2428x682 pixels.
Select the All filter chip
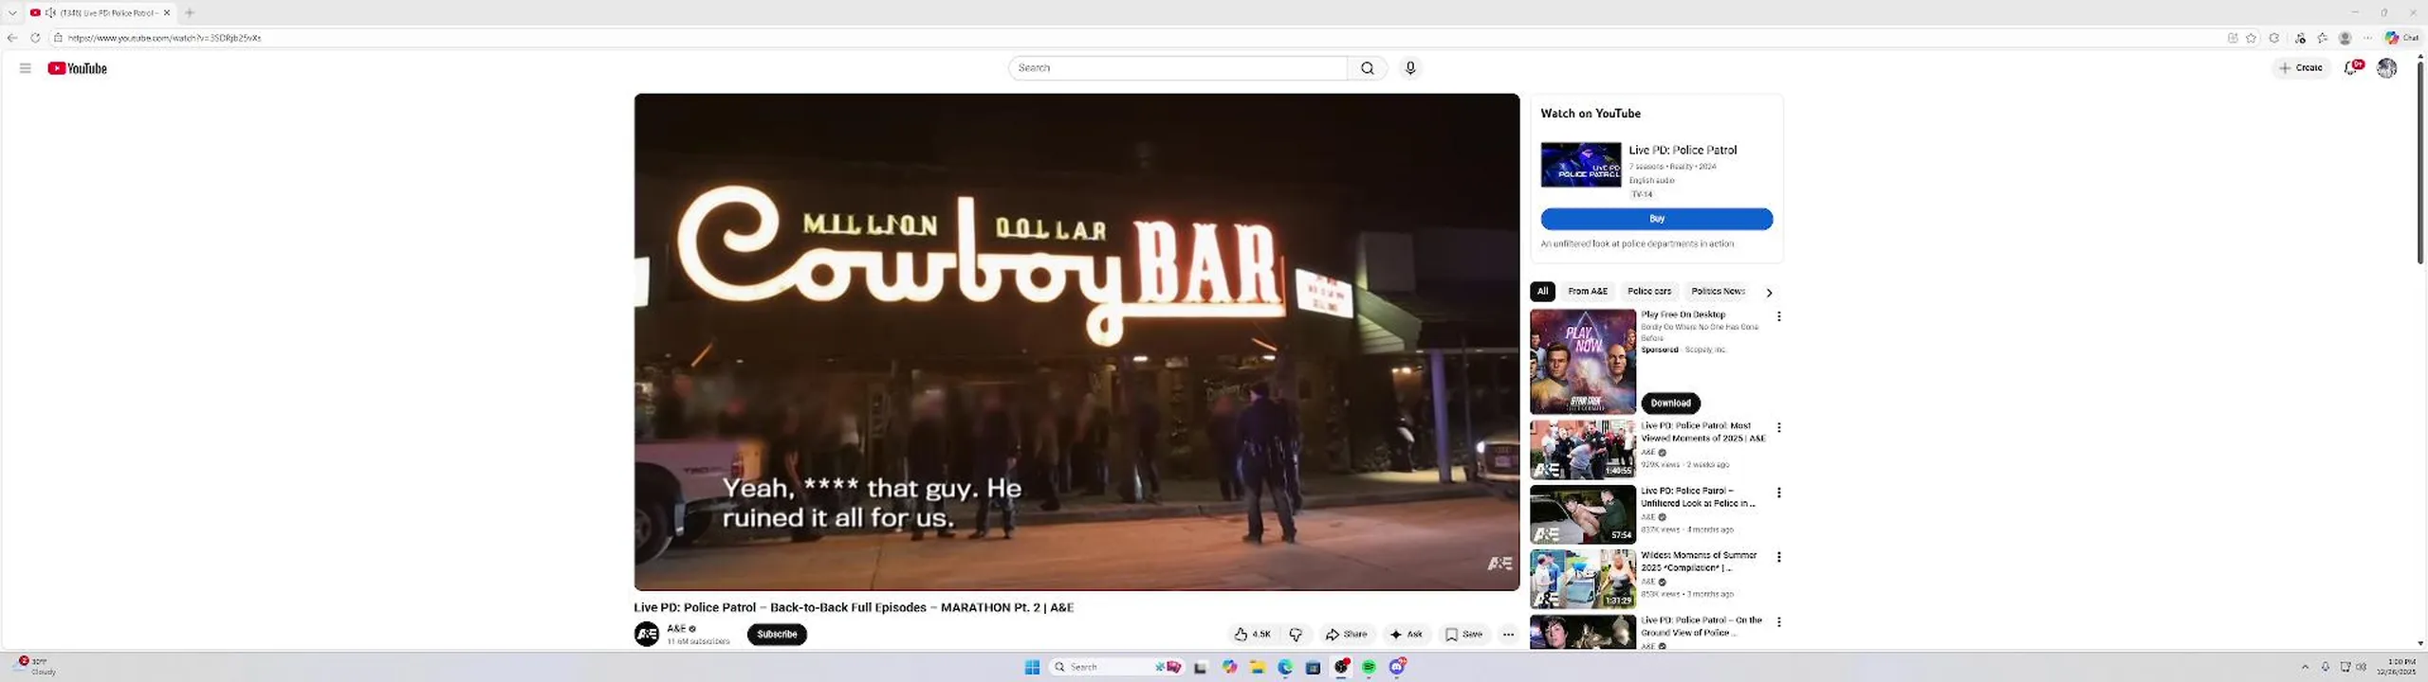(x=1542, y=292)
